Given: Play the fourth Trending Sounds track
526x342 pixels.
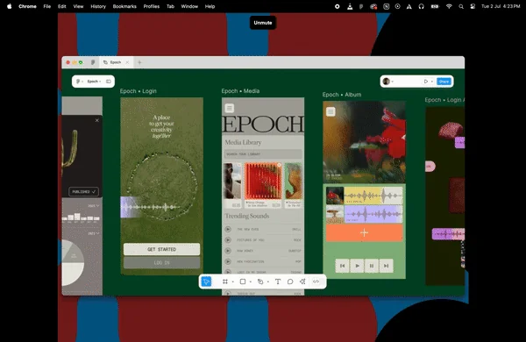Looking at the screenshot, I should point(228,261).
